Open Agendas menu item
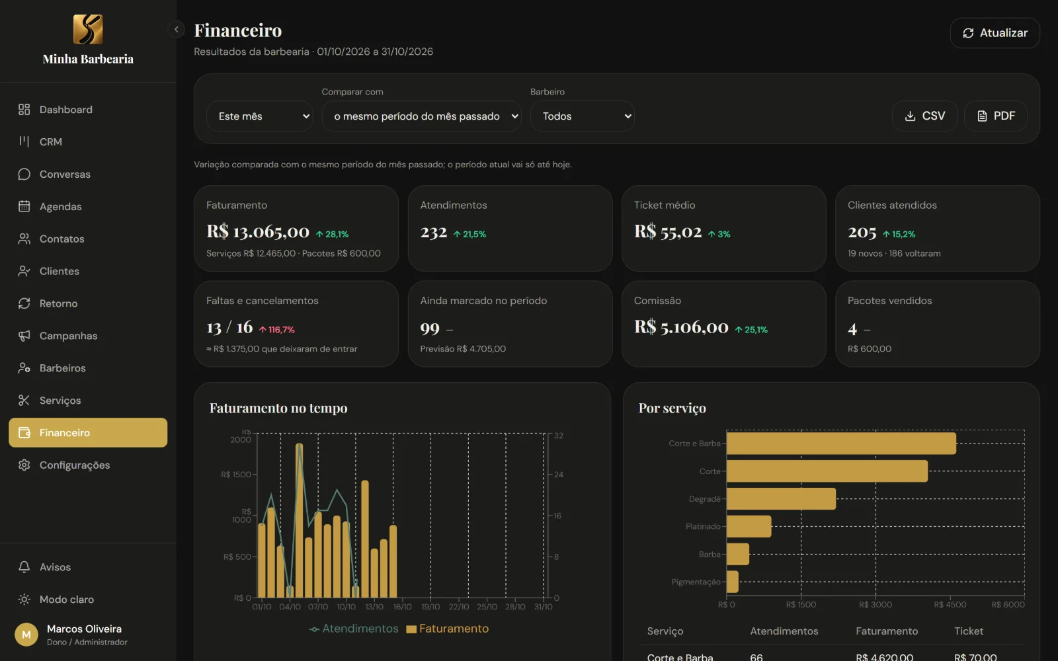1058x661 pixels. click(88, 206)
